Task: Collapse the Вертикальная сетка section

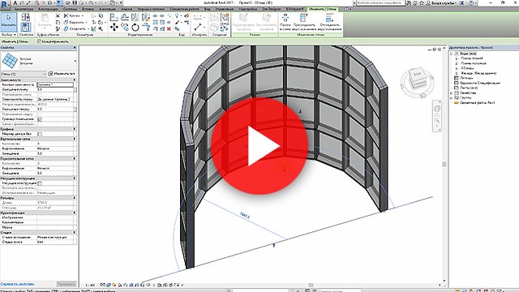Action: pos(74,139)
